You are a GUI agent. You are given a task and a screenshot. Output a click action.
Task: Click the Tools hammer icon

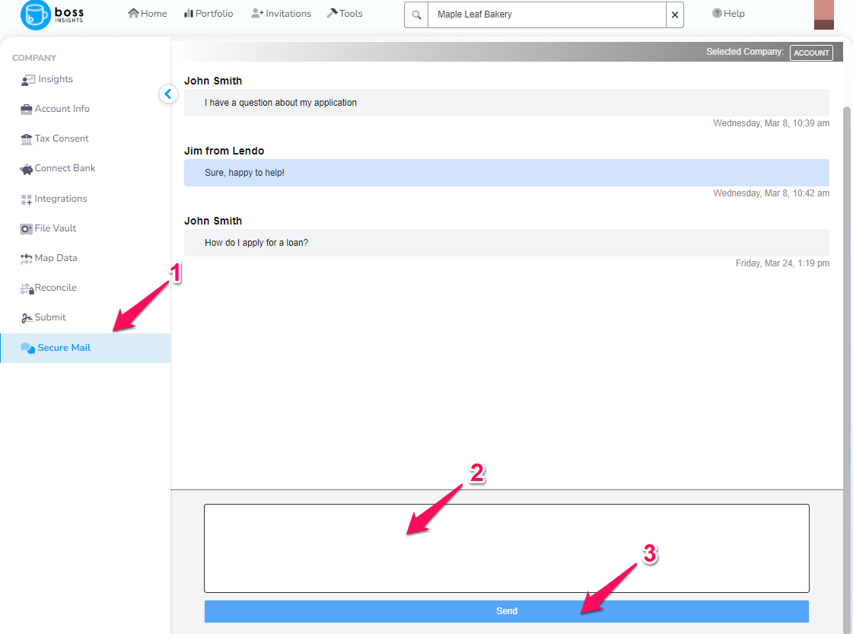coord(332,13)
